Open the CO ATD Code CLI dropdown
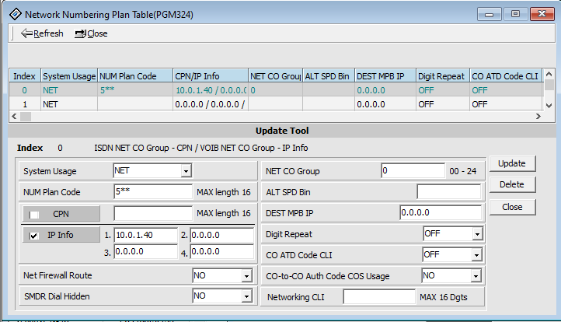561x322 pixels. tap(477, 254)
